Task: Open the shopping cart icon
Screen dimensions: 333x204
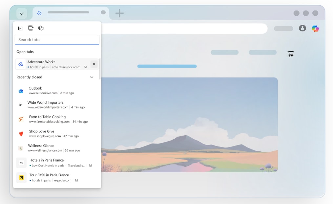Action: tap(290, 54)
